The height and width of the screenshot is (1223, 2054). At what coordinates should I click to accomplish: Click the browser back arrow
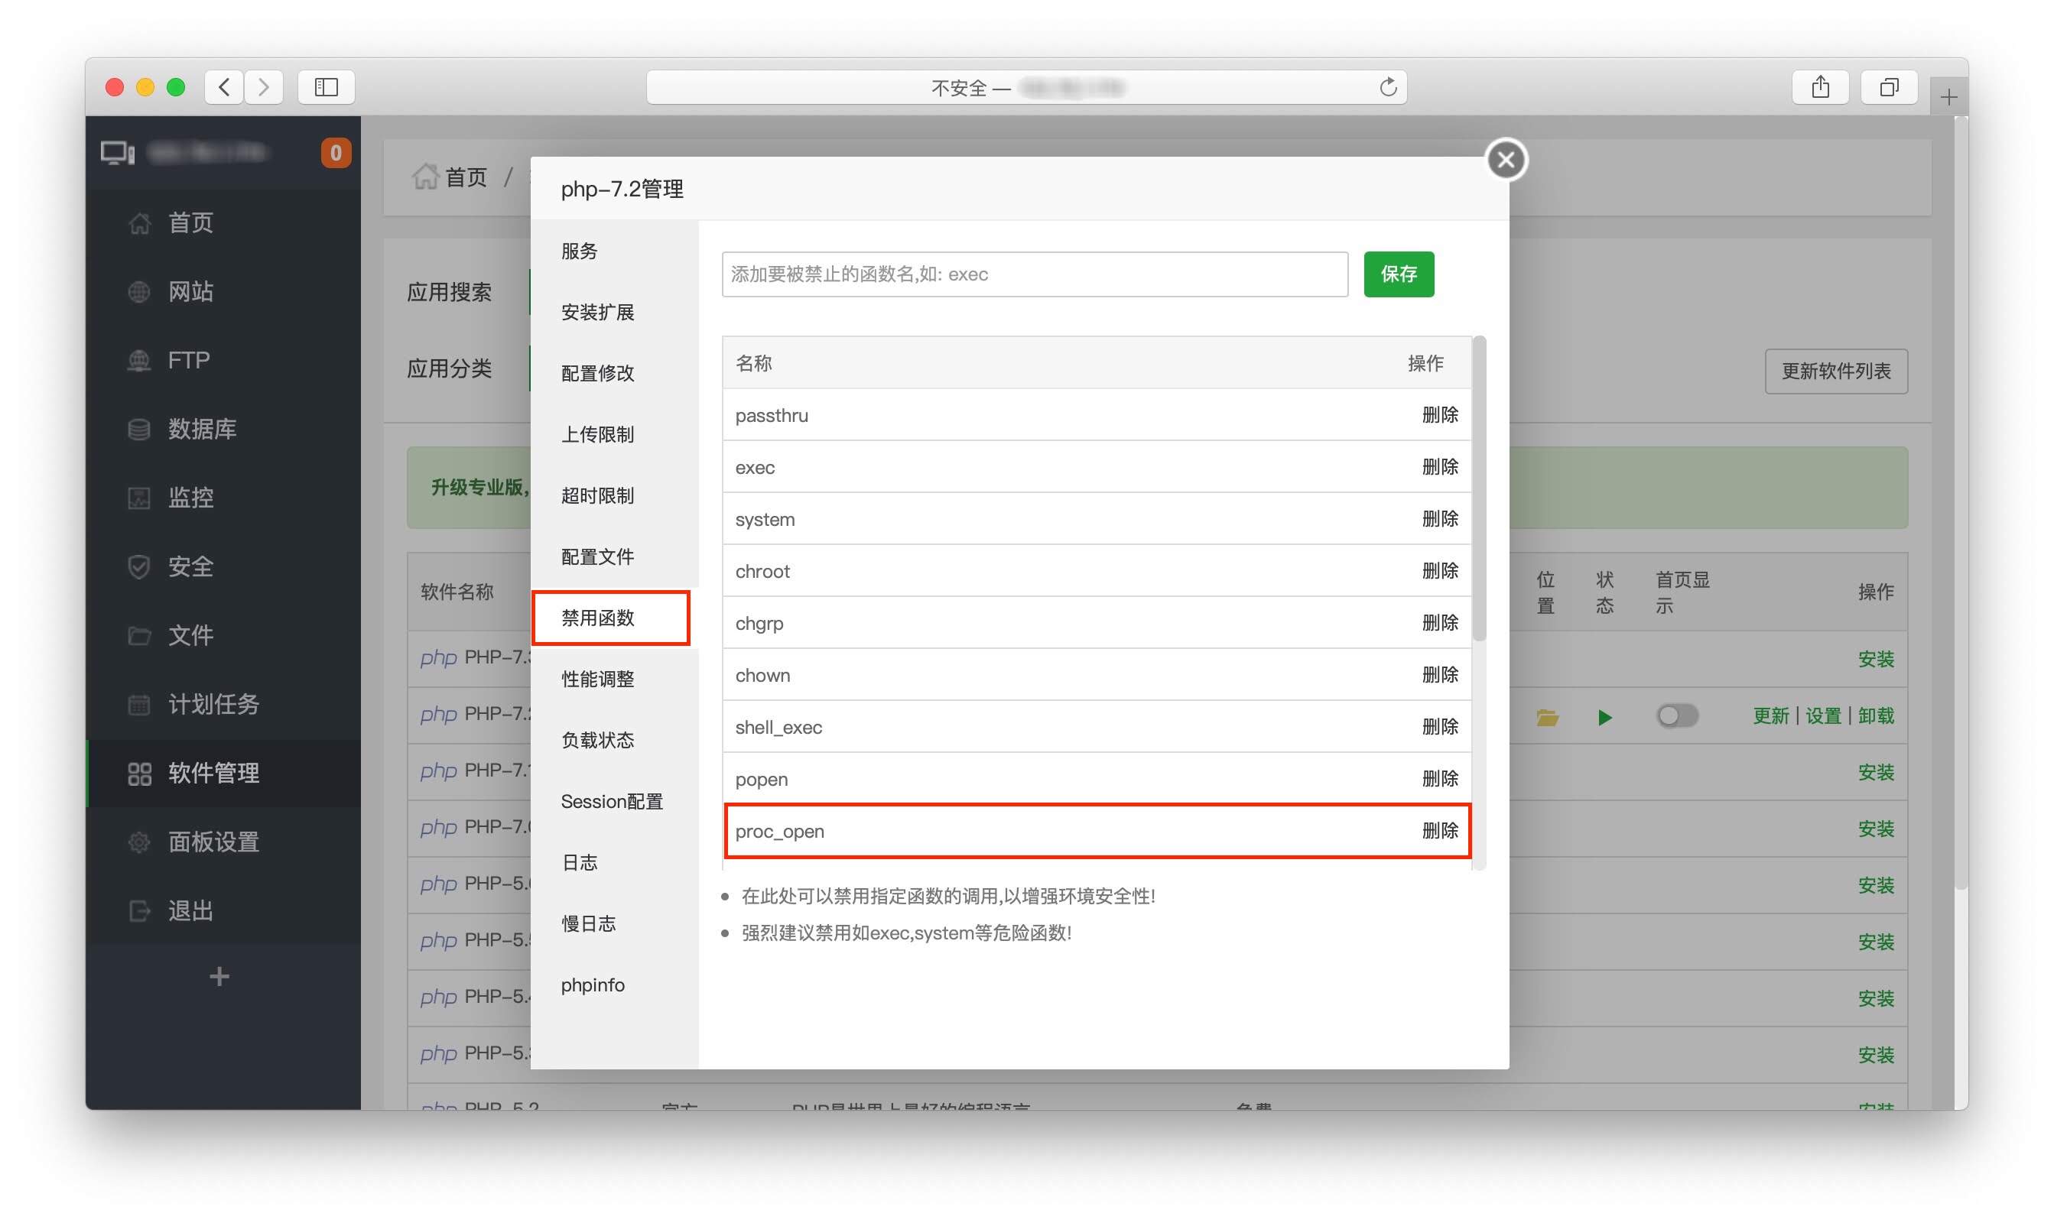click(224, 87)
